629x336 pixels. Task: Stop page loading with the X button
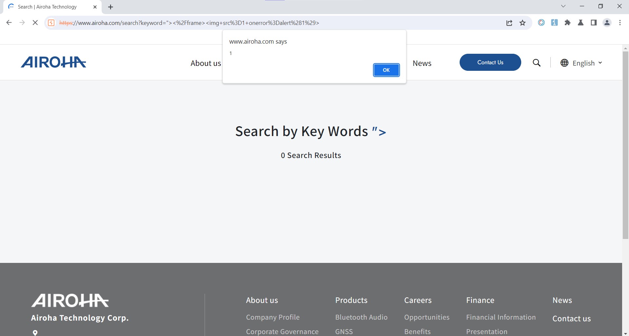[35, 23]
